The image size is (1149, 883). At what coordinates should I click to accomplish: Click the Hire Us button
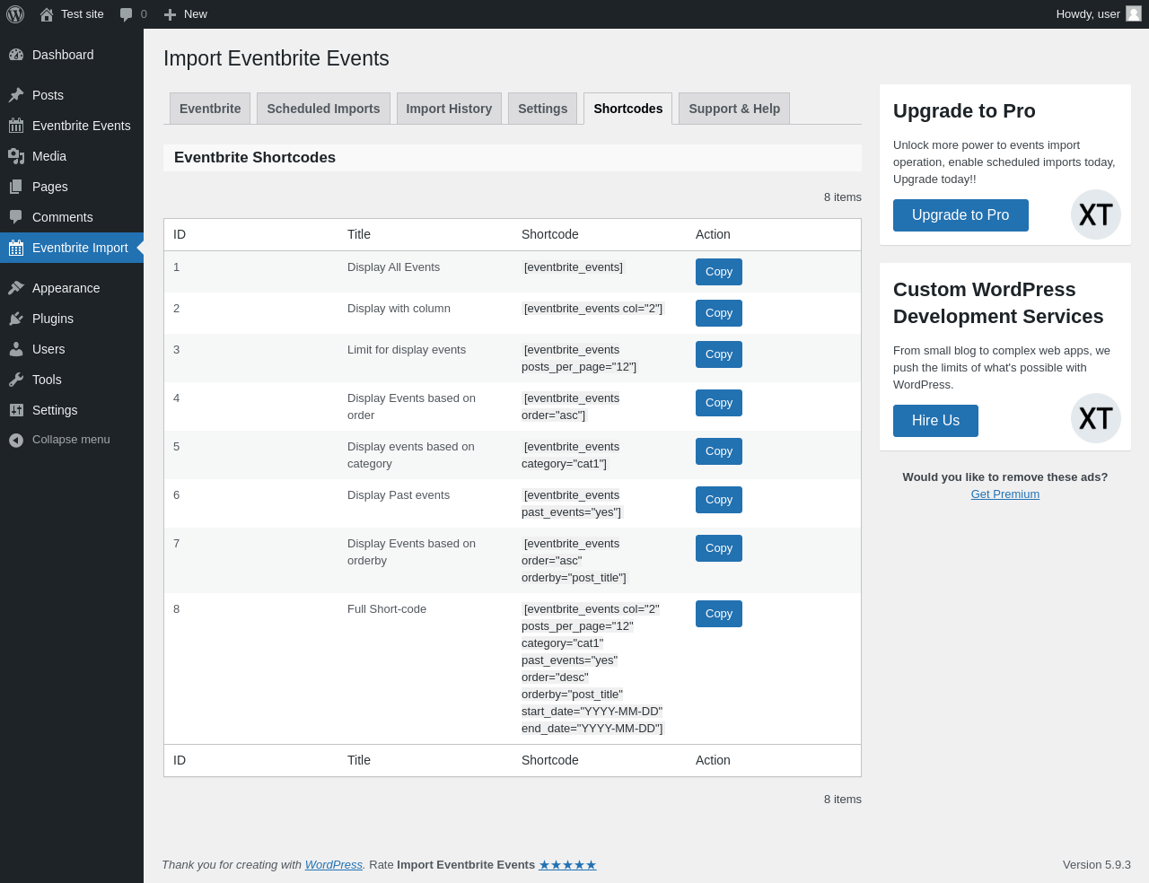935,421
